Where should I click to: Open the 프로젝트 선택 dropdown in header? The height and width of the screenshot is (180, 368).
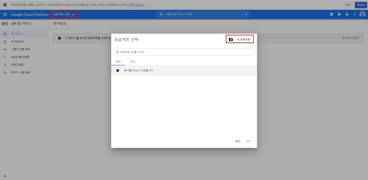coord(63,14)
